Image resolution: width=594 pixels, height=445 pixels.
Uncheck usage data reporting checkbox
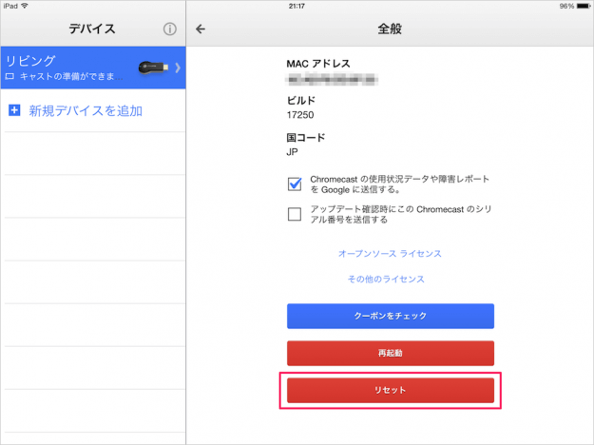[x=295, y=184]
